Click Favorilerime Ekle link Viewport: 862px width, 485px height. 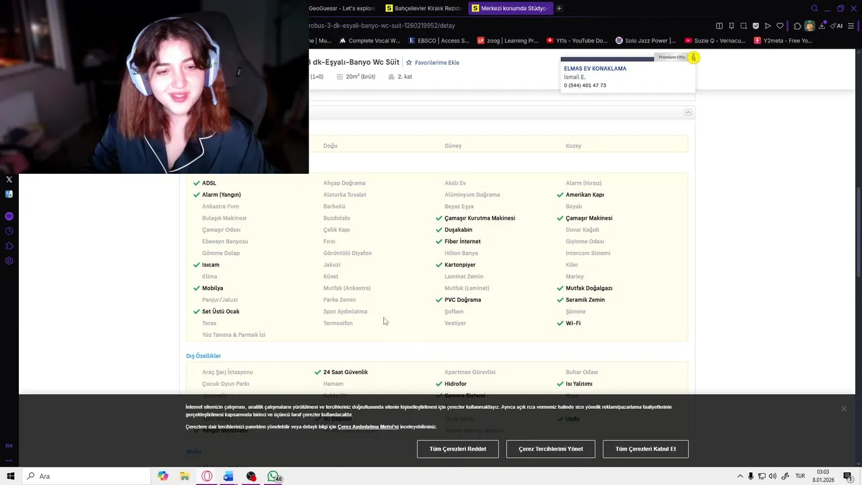[437, 63]
